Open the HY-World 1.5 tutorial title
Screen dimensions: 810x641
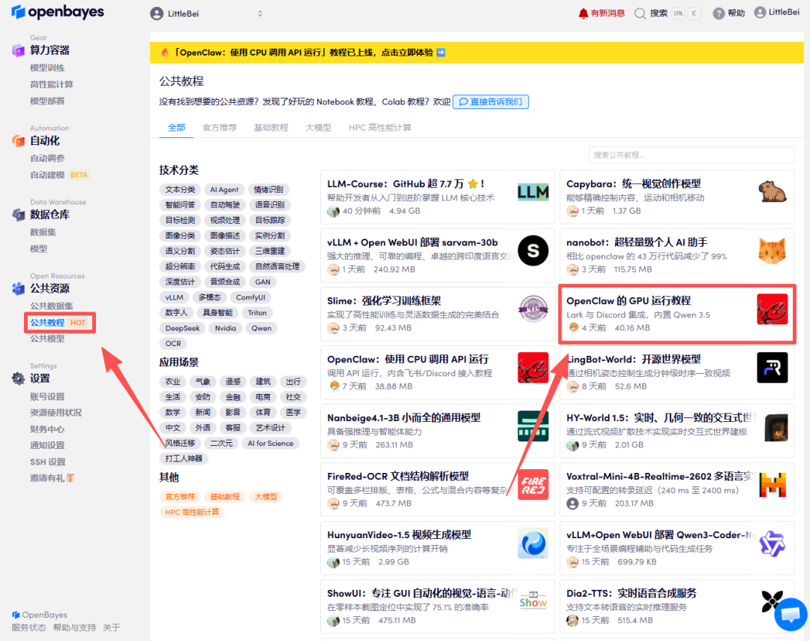(x=661, y=417)
